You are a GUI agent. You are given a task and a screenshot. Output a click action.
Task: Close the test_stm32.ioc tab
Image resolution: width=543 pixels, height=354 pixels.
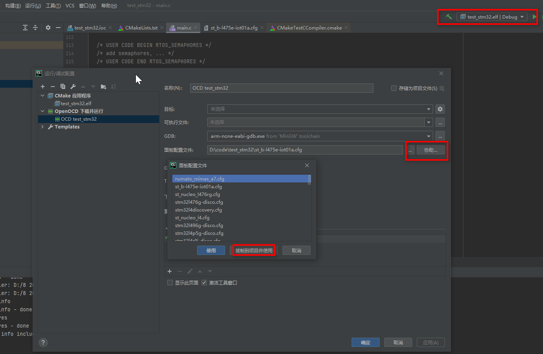[110, 28]
